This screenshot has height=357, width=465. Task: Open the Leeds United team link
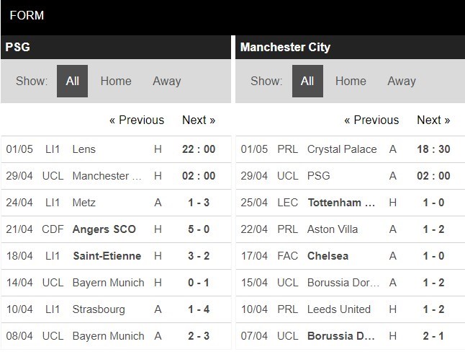click(339, 309)
